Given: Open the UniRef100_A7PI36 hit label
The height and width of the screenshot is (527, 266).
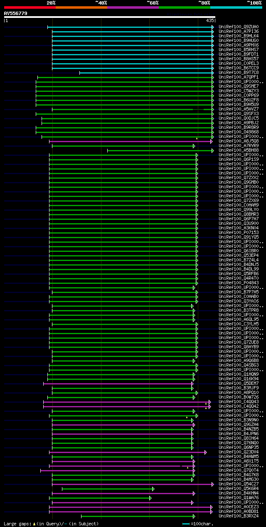Looking at the screenshot, I should pos(239,32).
